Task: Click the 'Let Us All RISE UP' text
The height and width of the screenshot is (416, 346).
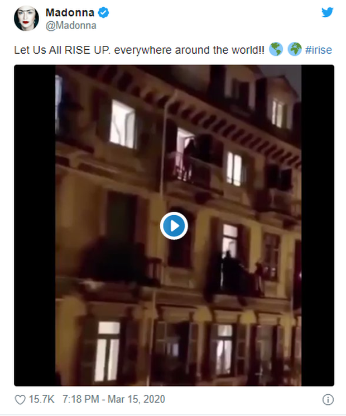Action: tap(62, 50)
